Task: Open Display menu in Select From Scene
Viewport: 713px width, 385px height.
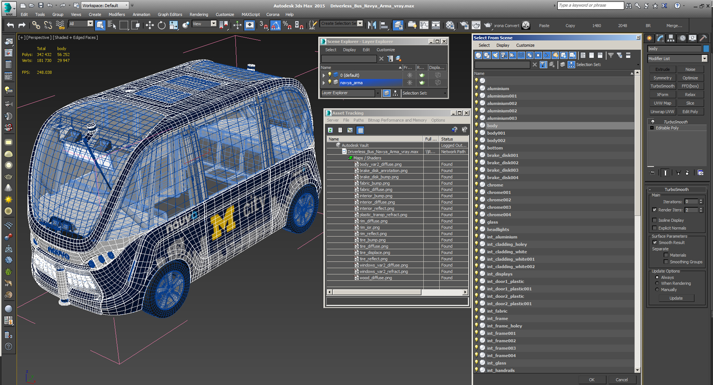Action: pyautogui.click(x=502, y=45)
